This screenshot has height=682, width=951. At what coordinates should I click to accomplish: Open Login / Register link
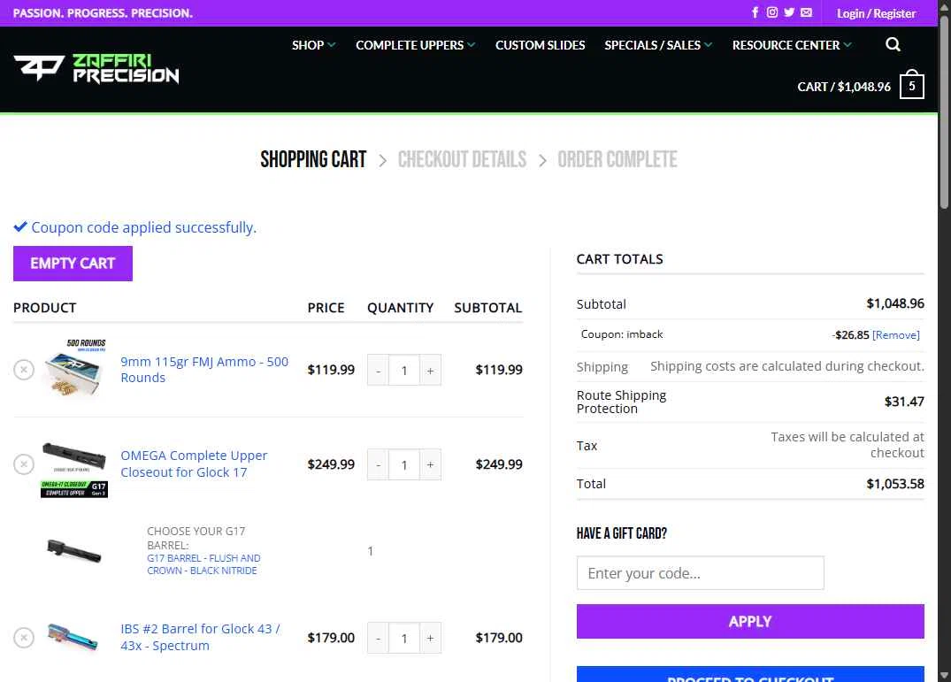877,13
